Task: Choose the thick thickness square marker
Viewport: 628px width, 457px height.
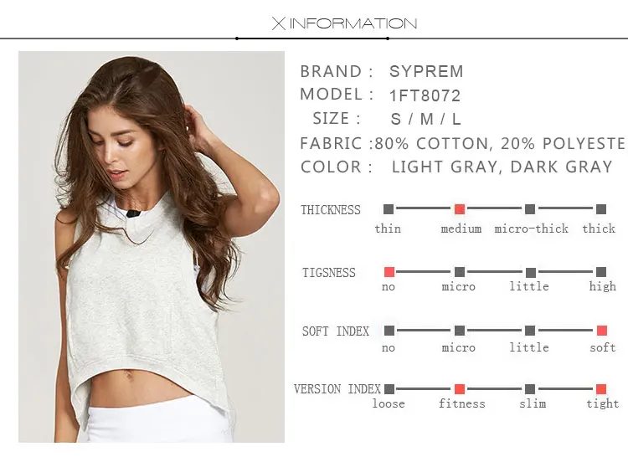Action: [601, 209]
